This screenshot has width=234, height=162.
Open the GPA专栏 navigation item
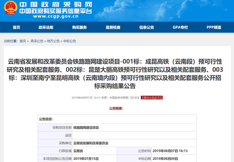pyautogui.click(x=180, y=27)
